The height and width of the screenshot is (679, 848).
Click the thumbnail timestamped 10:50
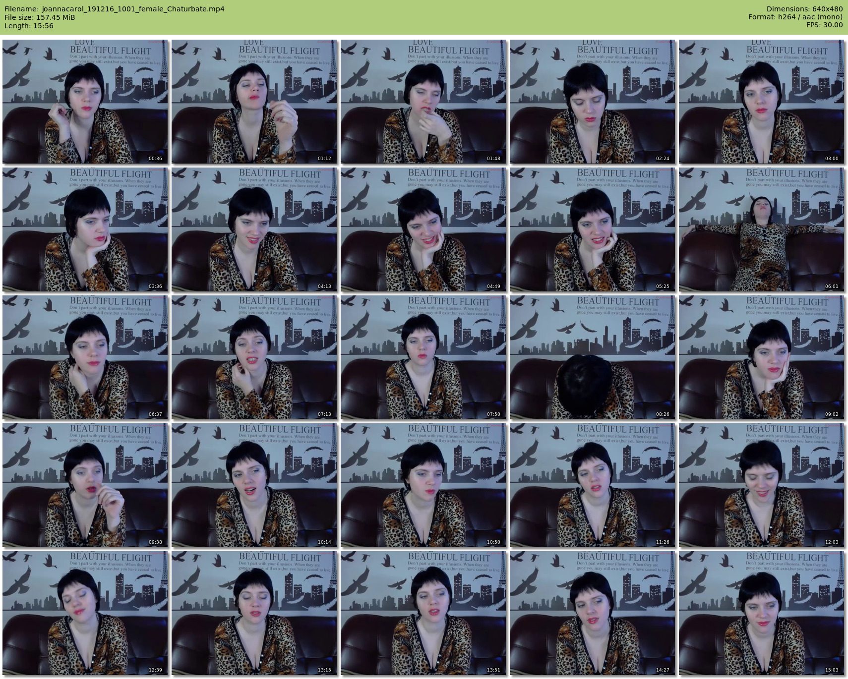coord(423,485)
